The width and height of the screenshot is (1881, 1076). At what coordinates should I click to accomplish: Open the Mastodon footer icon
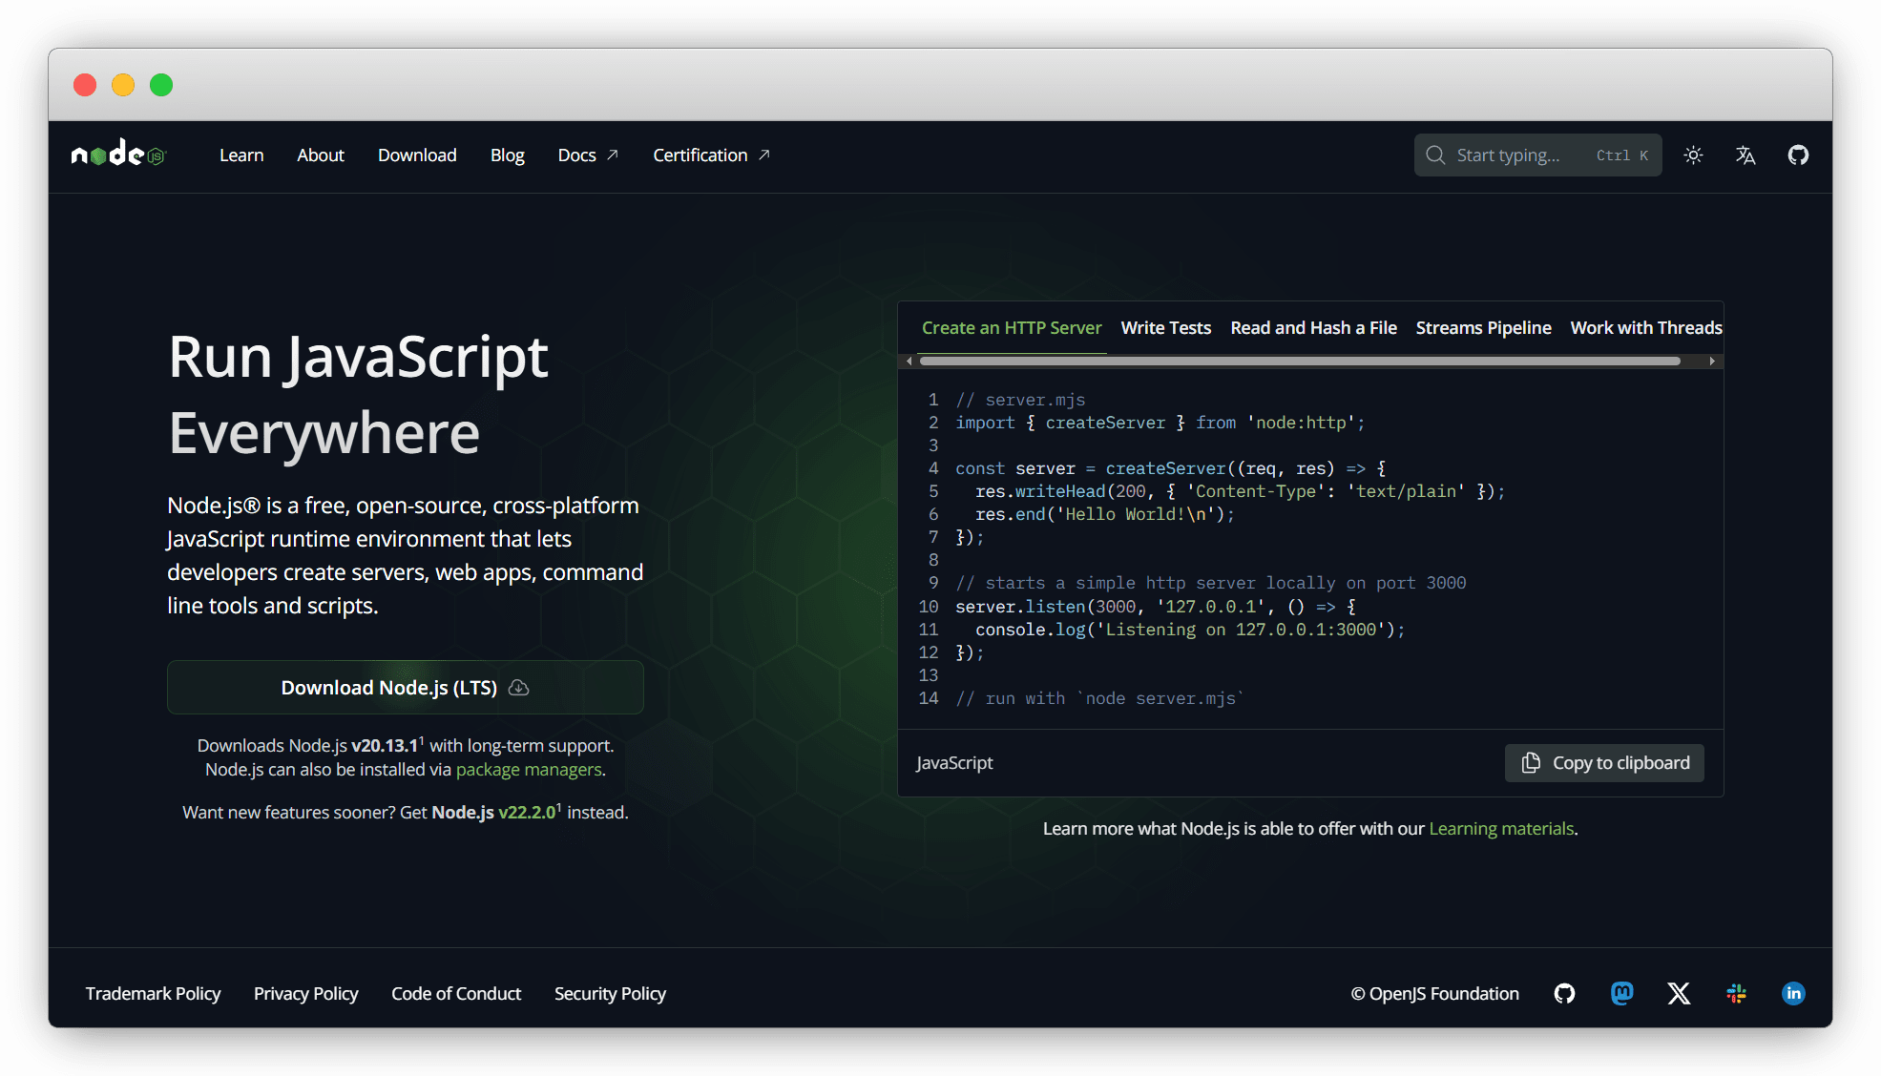pyautogui.click(x=1621, y=993)
